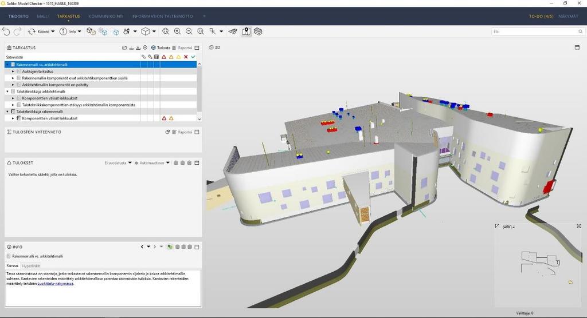
Task: Expand Rakennemallin komponentit ovat arkkitehtikomponenttien sisällä
Action: click(x=13, y=78)
